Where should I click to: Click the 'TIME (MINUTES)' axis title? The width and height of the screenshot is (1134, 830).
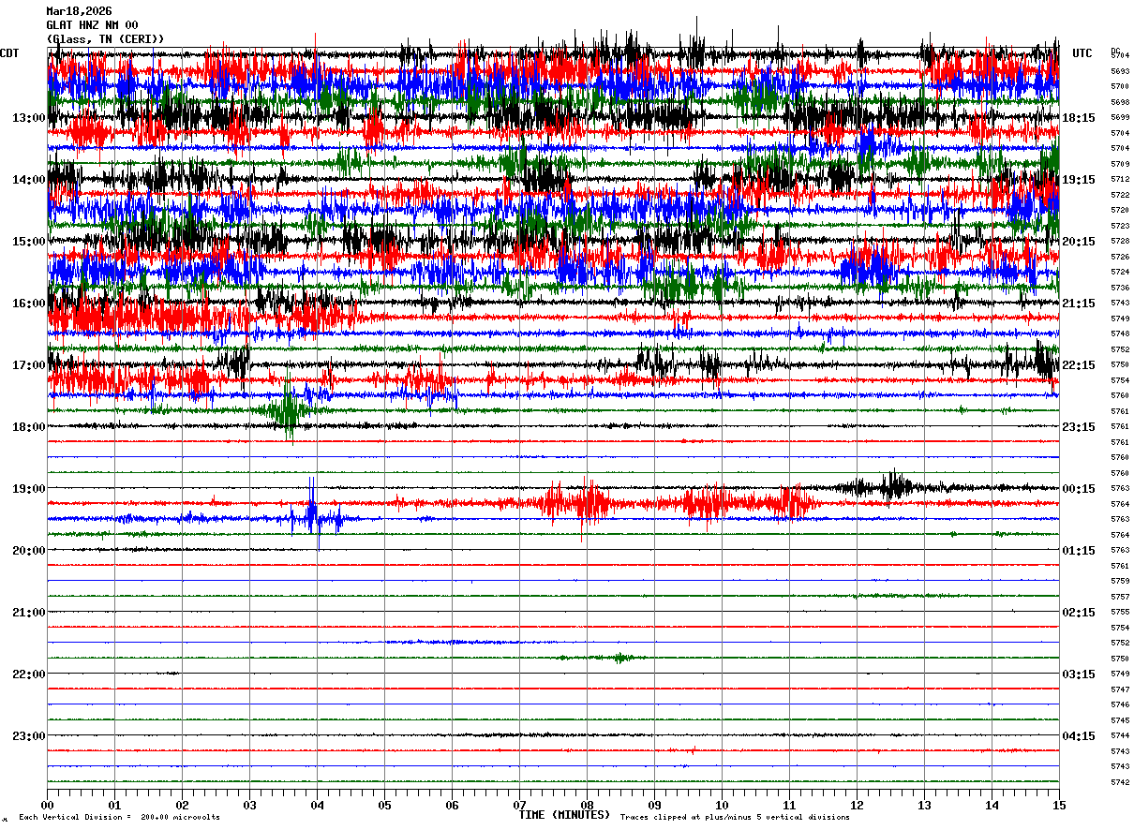(x=564, y=815)
